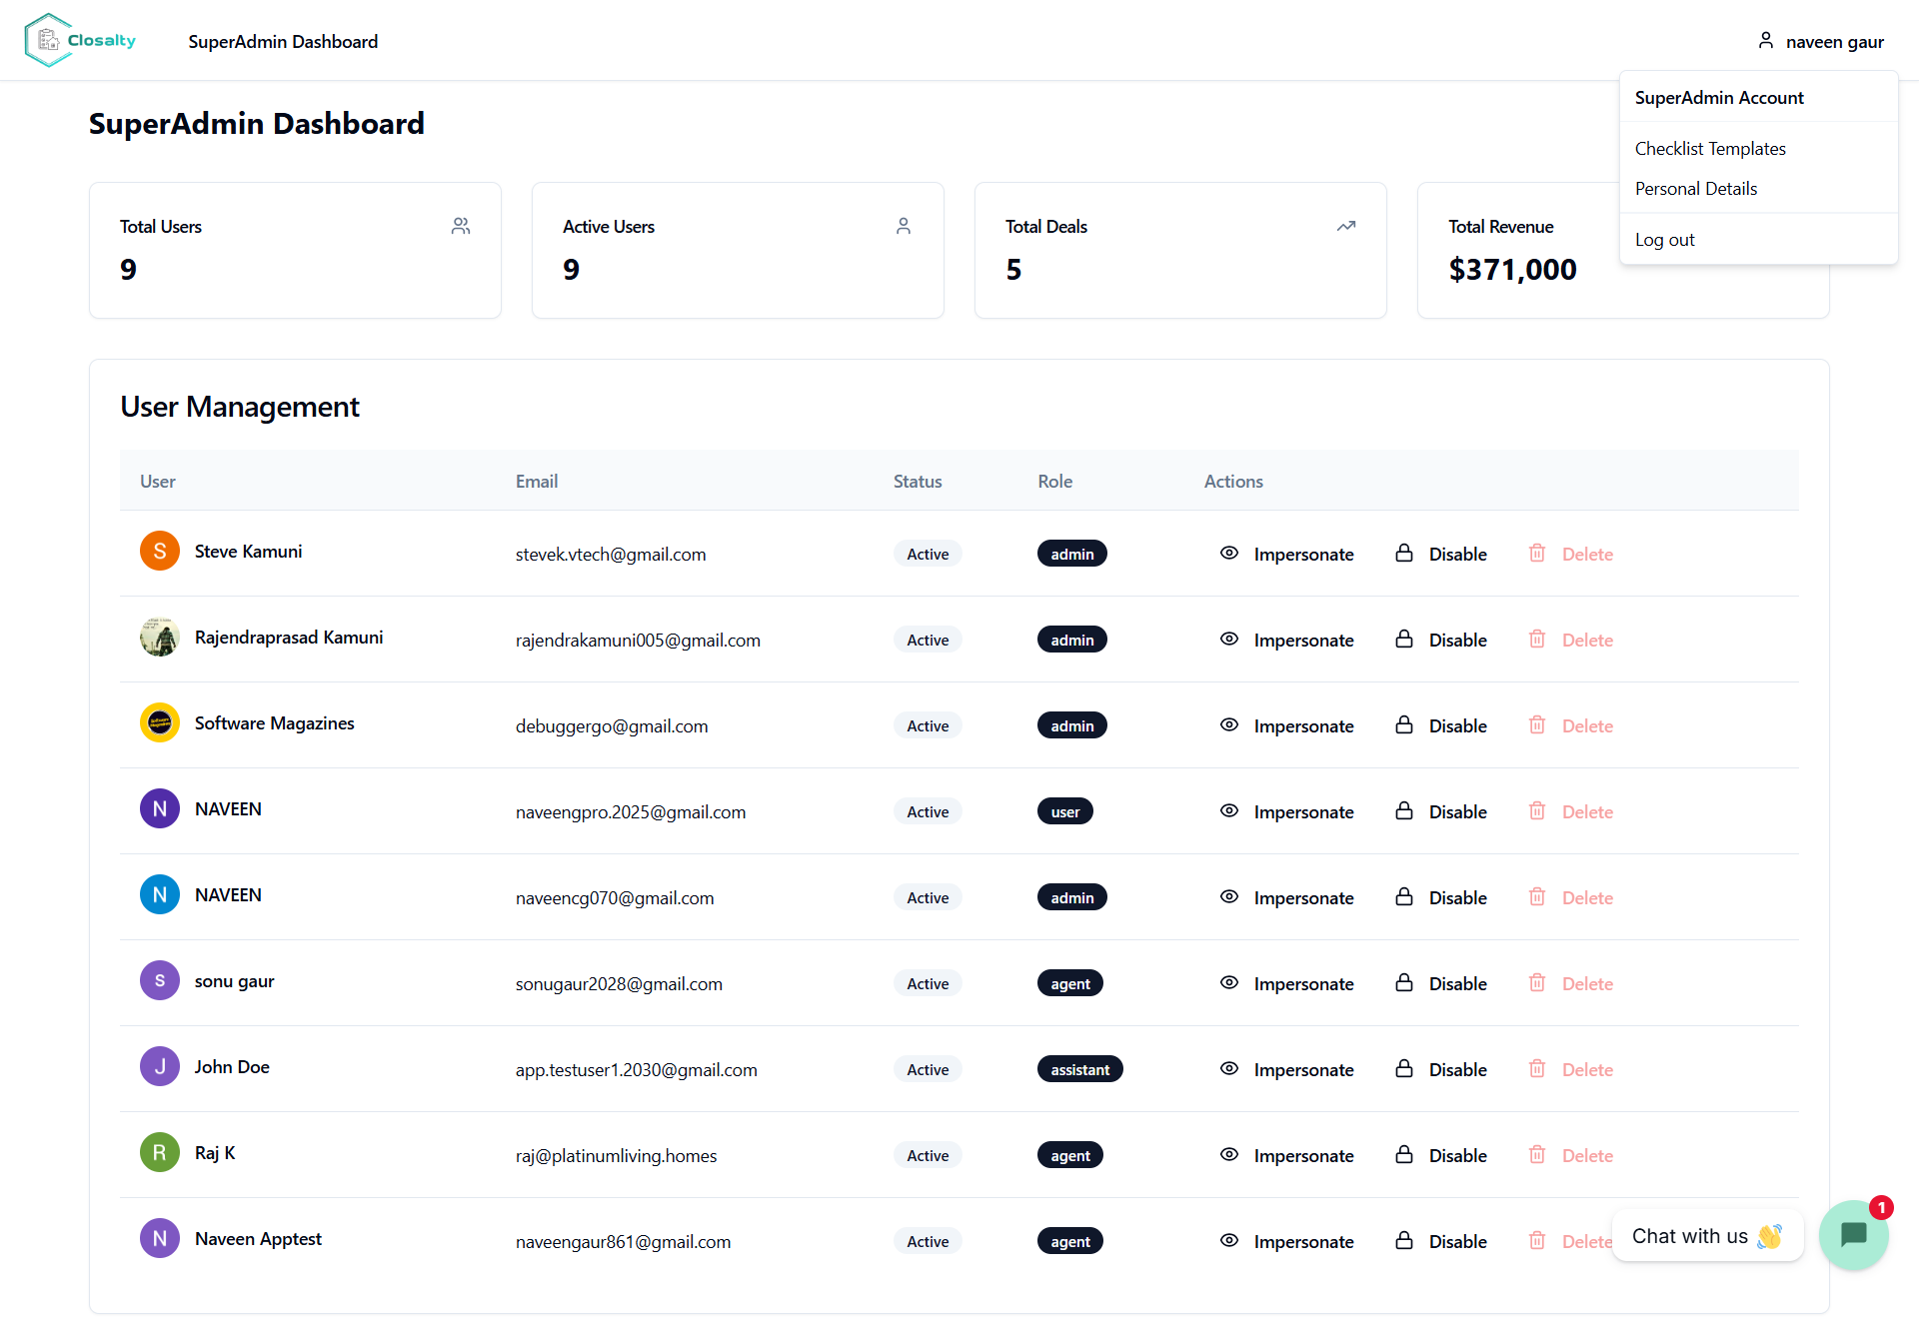Click the lock icon to disable Steve Kamuni
The height and width of the screenshot is (1335, 1919).
(1404, 553)
